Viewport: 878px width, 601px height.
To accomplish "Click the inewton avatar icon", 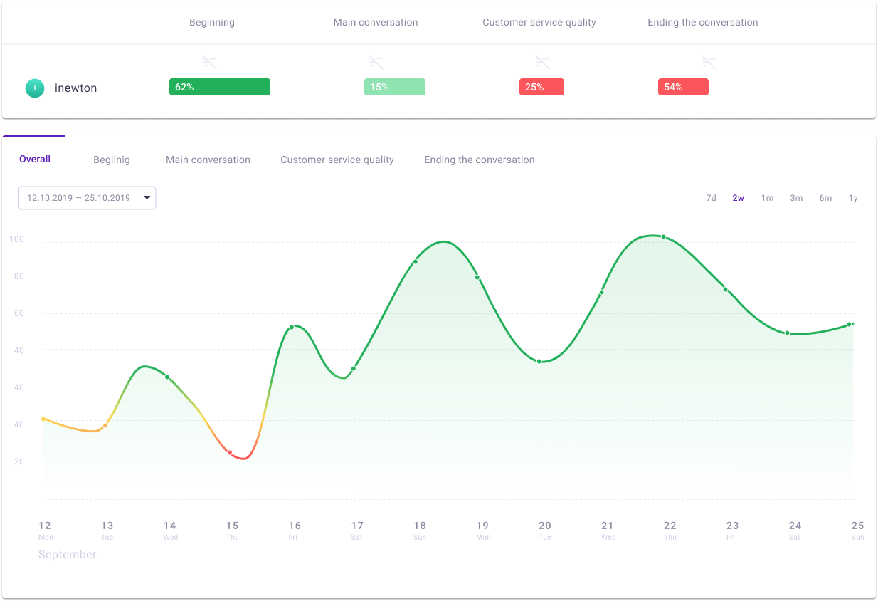I will pos(34,88).
